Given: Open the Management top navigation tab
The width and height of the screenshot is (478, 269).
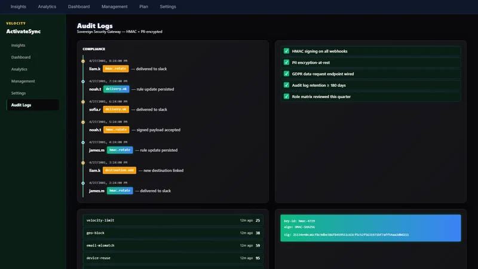Looking at the screenshot, I should click(x=115, y=7).
